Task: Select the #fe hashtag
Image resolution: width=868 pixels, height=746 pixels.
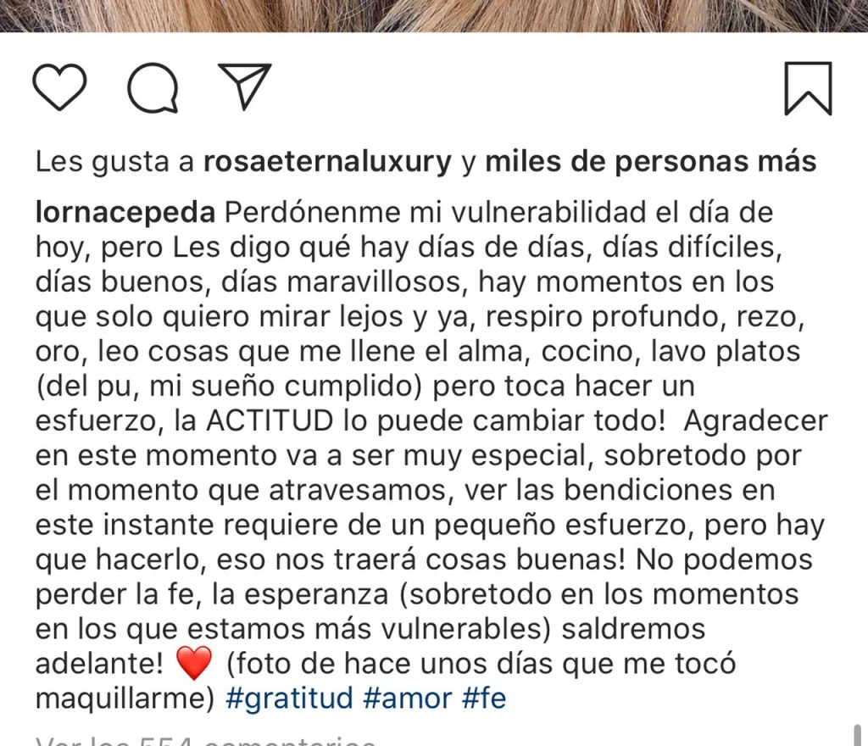Action: [484, 698]
